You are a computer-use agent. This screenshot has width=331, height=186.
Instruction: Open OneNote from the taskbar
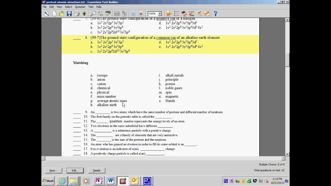(98, 181)
